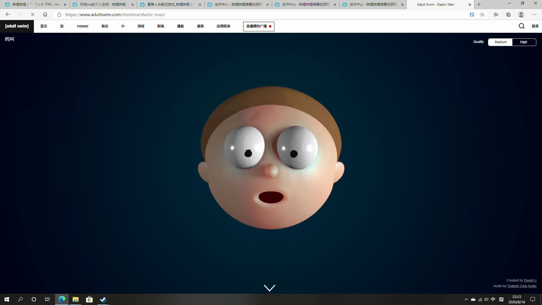View site info via the lock icon

[59, 14]
